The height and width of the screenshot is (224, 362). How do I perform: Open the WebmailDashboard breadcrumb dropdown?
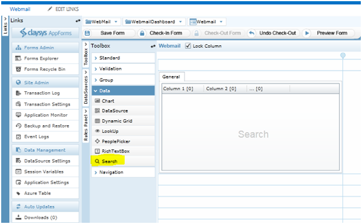coord(180,22)
